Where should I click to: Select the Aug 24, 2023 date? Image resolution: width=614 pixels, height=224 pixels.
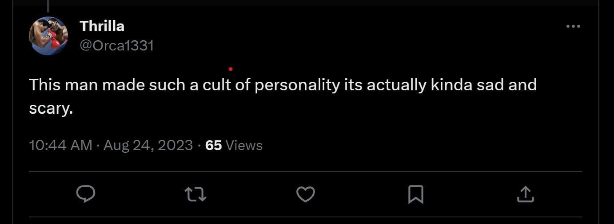coord(148,145)
